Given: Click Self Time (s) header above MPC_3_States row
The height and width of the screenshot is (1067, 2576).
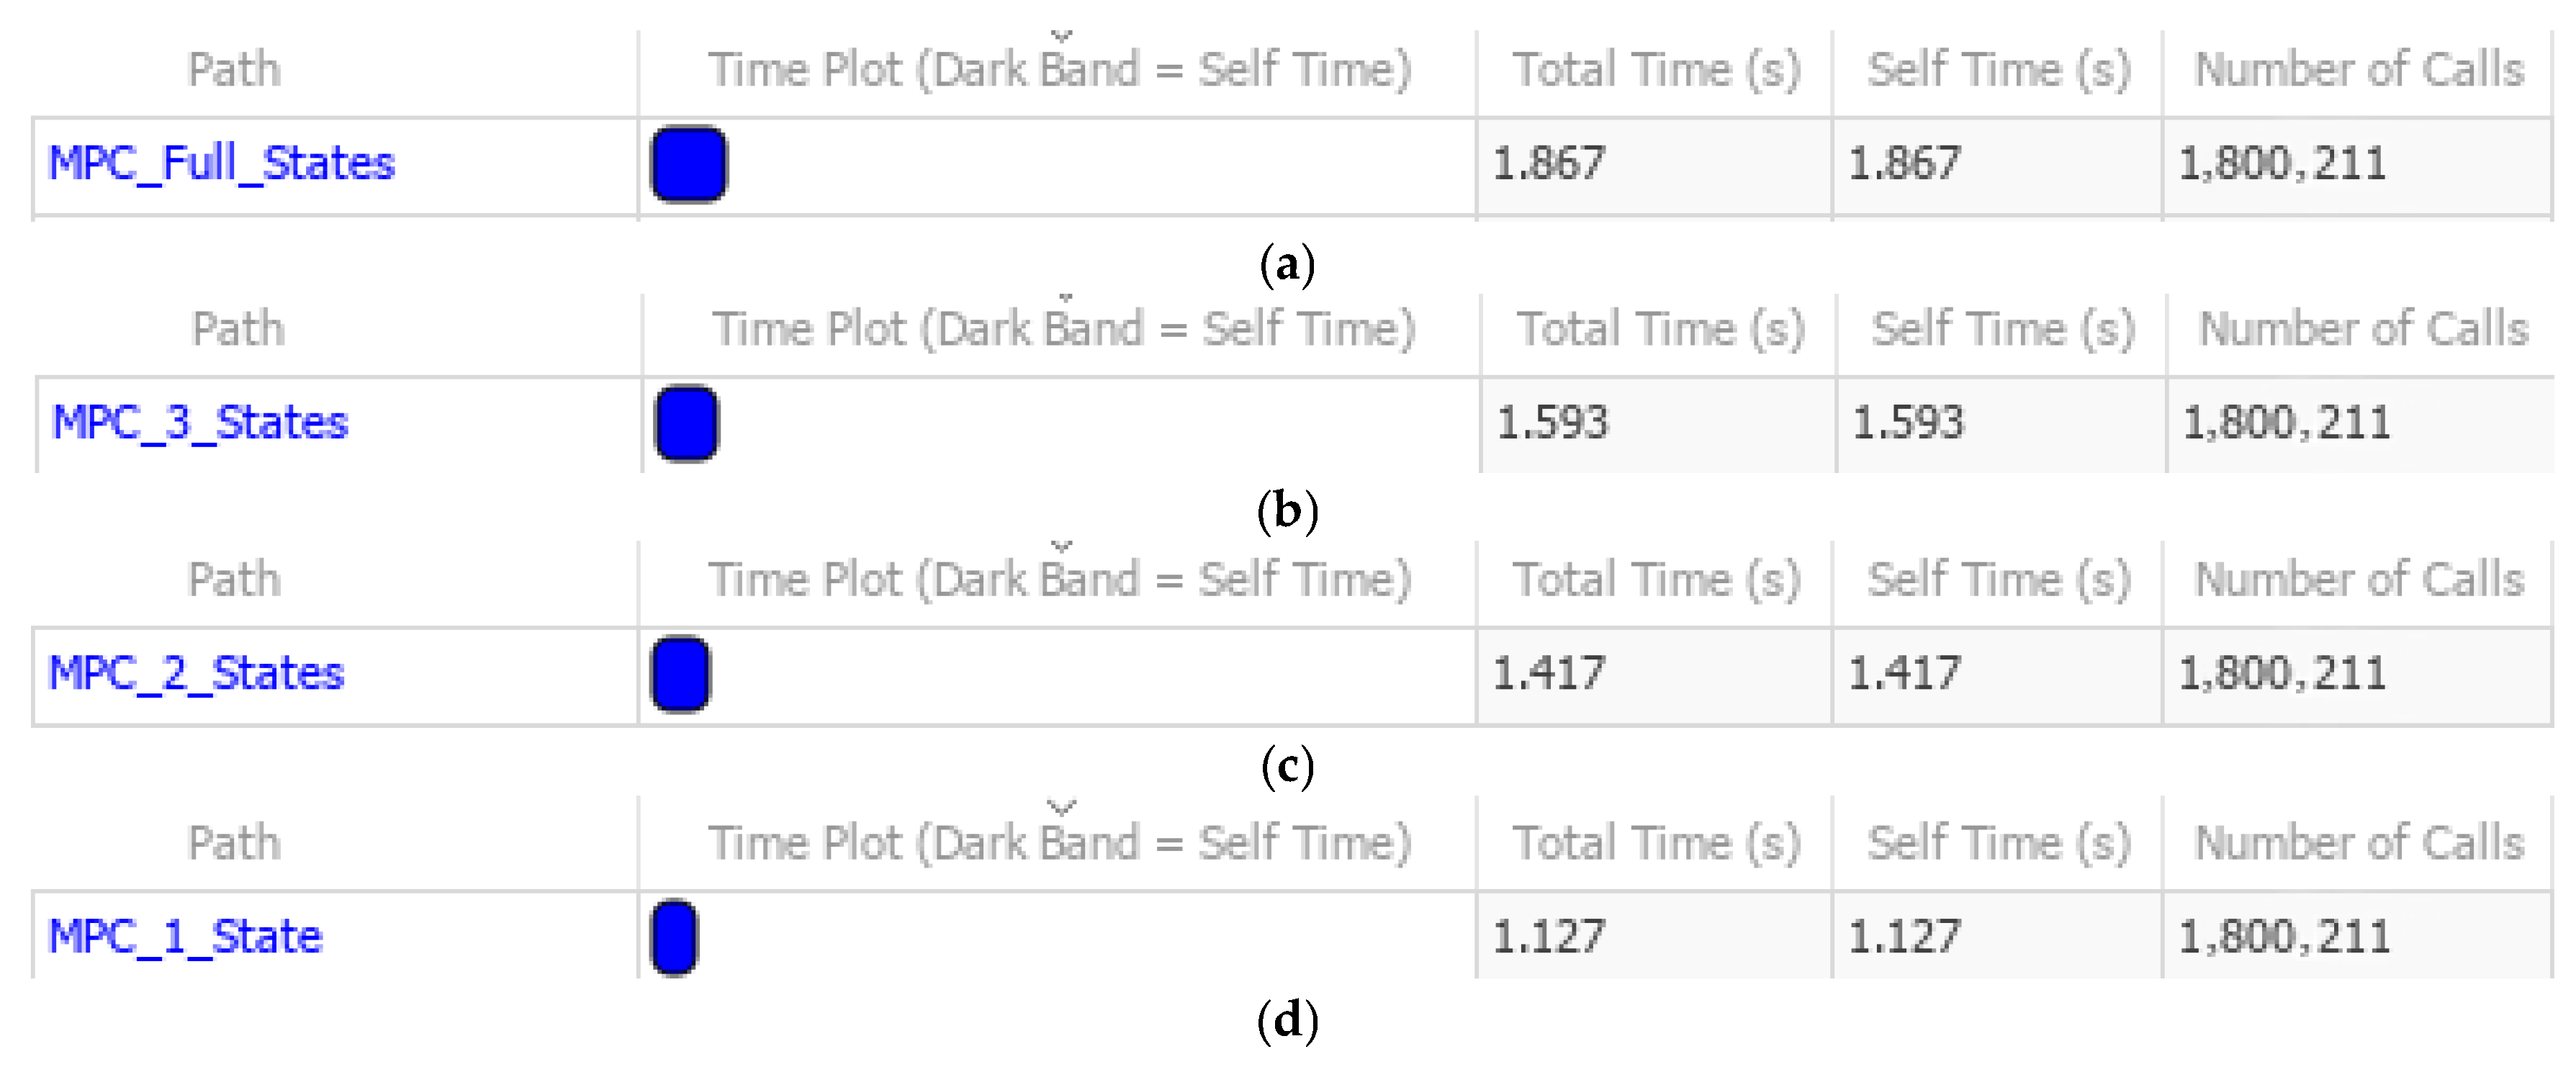Looking at the screenshot, I should pyautogui.click(x=2002, y=329).
